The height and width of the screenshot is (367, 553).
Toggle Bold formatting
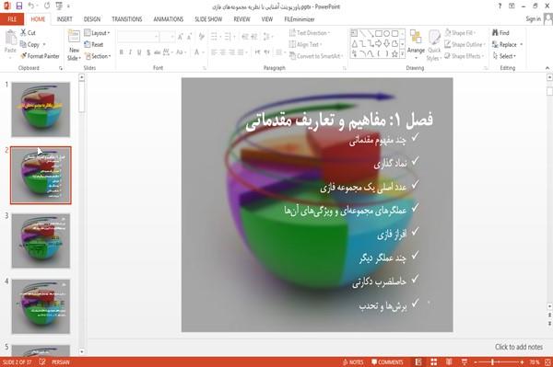[x=122, y=52]
